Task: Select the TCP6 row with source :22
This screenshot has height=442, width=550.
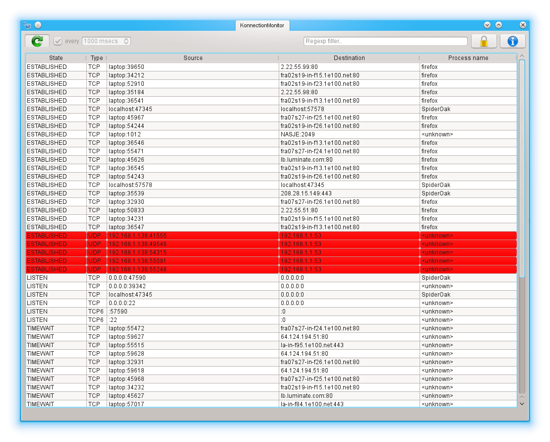Action: click(271, 320)
